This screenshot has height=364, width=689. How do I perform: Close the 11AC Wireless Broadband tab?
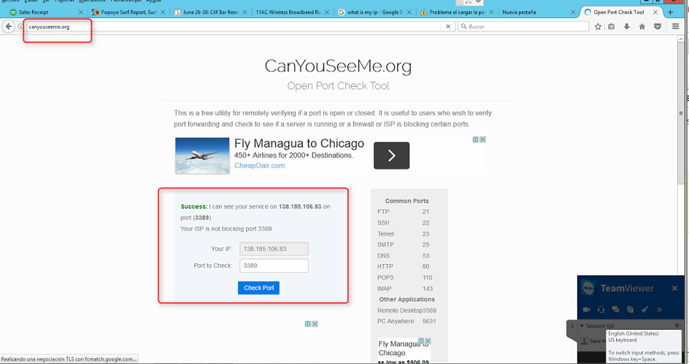(327, 12)
